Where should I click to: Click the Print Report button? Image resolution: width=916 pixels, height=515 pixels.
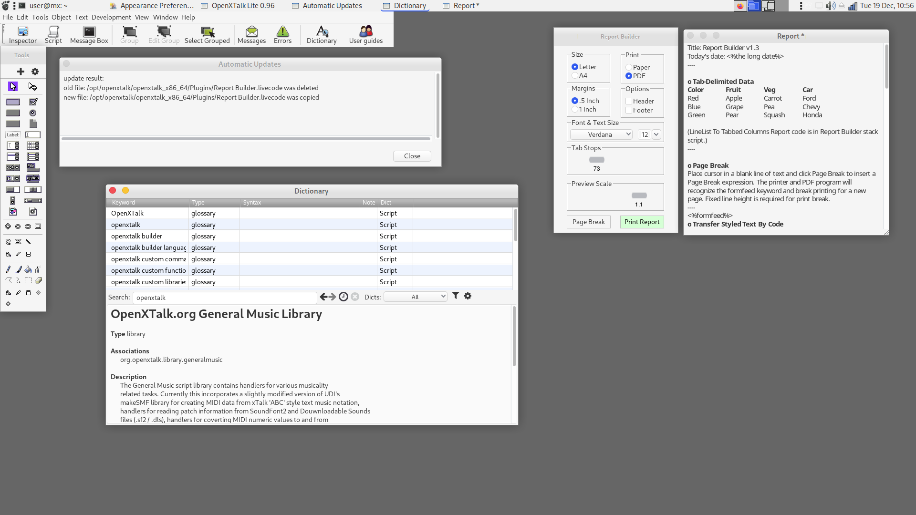tap(642, 222)
